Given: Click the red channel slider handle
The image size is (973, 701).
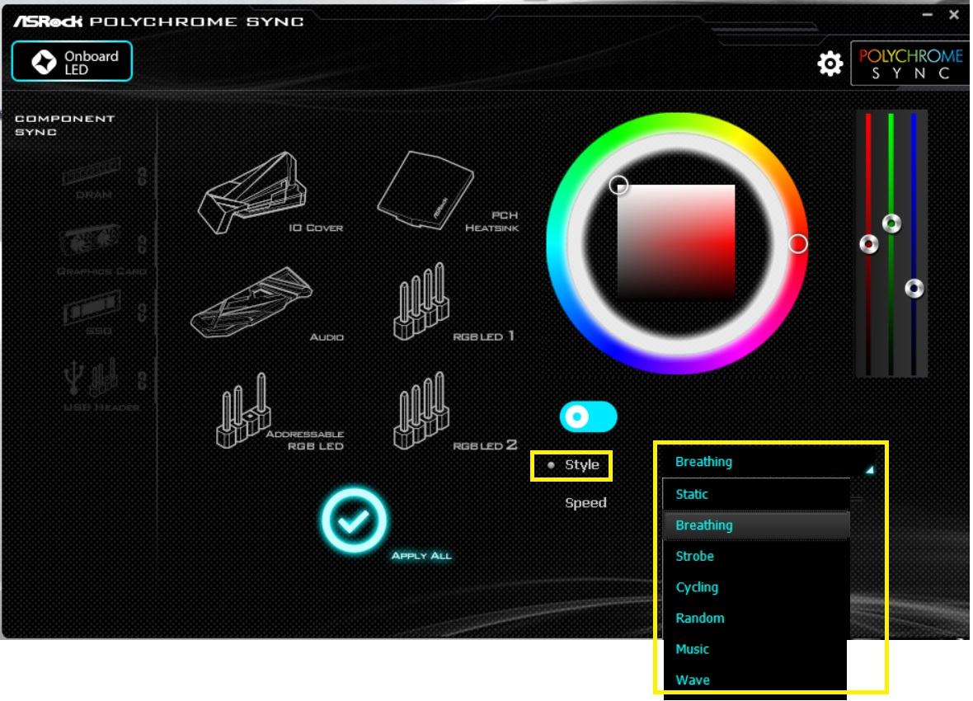Looking at the screenshot, I should point(869,244).
